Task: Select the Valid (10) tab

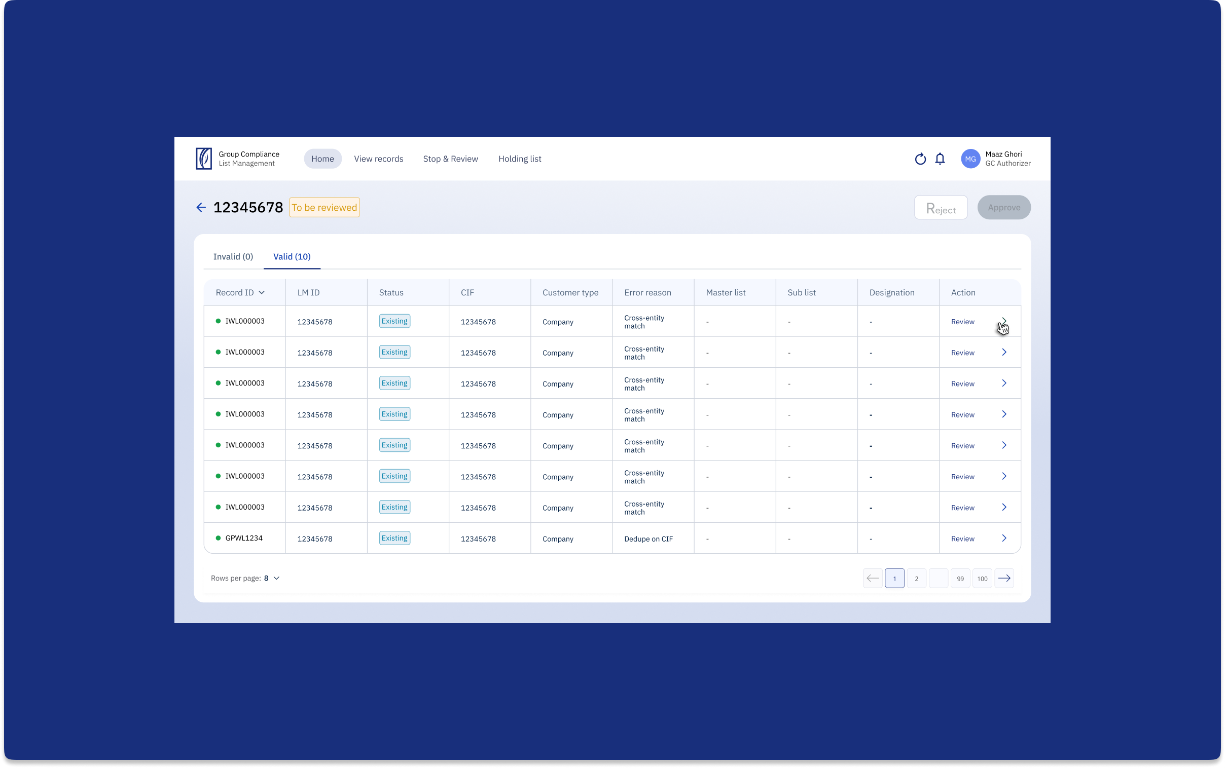Action: [x=292, y=256]
